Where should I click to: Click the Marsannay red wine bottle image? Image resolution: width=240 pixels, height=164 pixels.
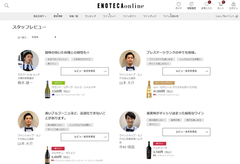pyautogui.click(x=47, y=155)
